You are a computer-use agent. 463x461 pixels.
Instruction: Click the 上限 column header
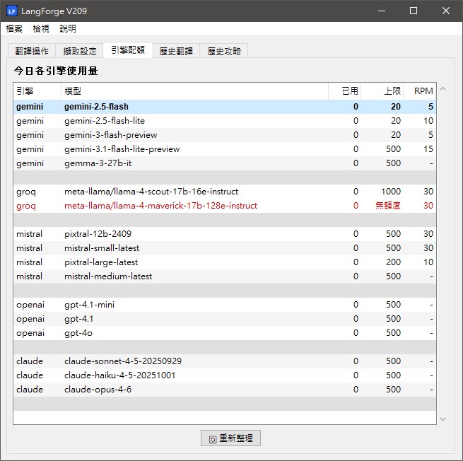click(x=382, y=91)
